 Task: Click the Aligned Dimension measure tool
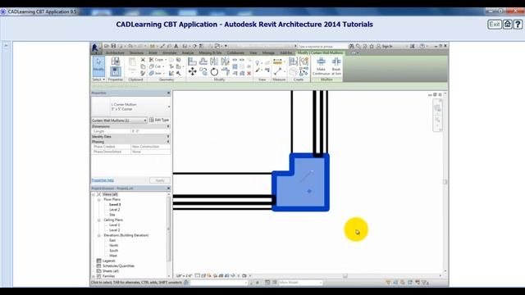pos(277,61)
